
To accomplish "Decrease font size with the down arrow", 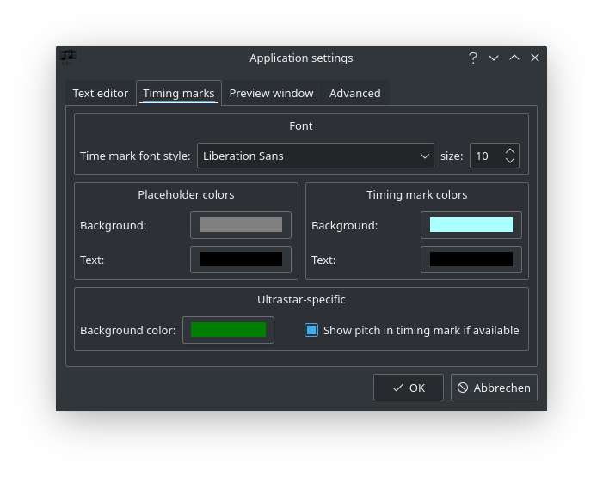I will (x=510, y=160).
